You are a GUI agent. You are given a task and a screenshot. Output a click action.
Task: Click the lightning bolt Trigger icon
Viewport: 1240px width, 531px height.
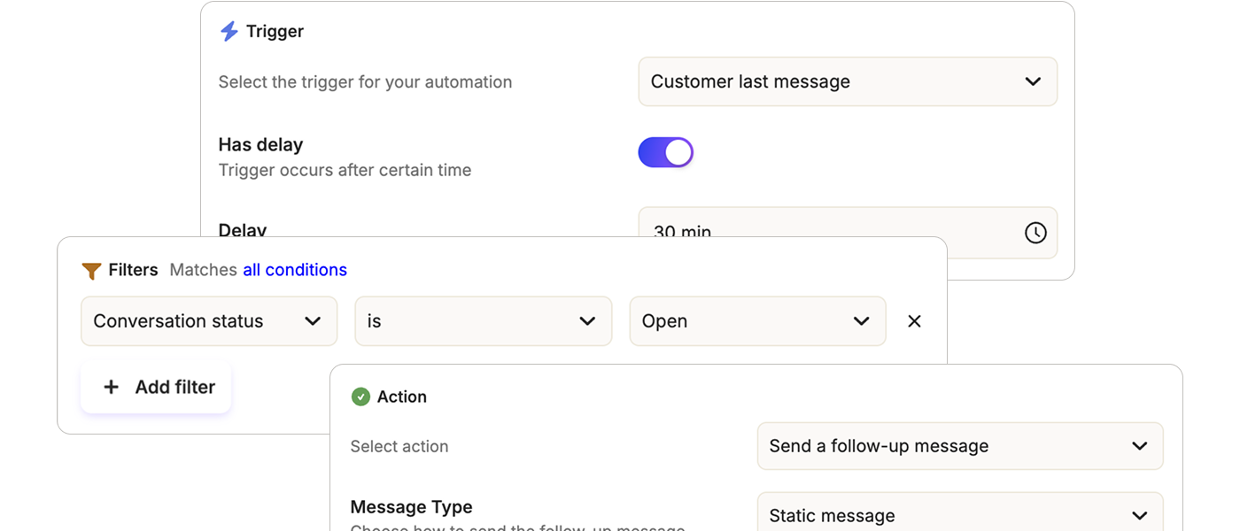[x=229, y=32]
